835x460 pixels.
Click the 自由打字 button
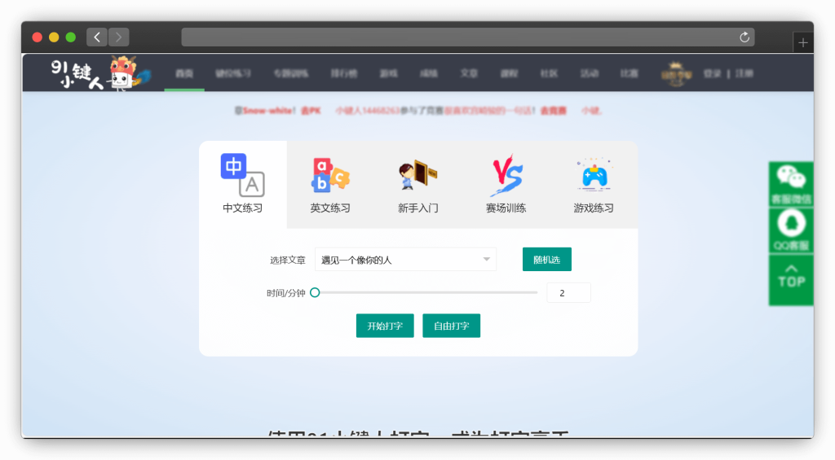452,326
